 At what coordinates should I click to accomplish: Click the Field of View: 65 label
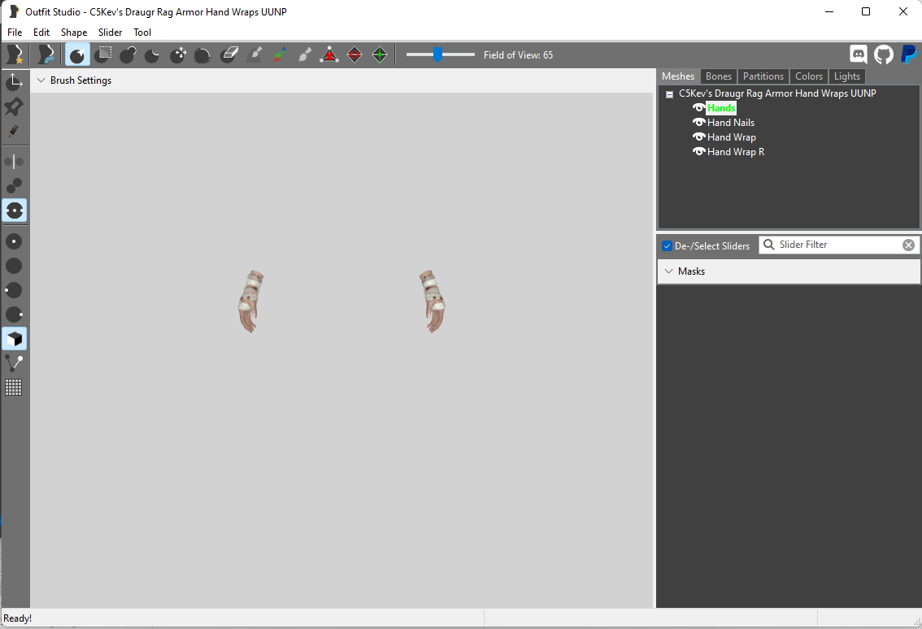(x=518, y=54)
